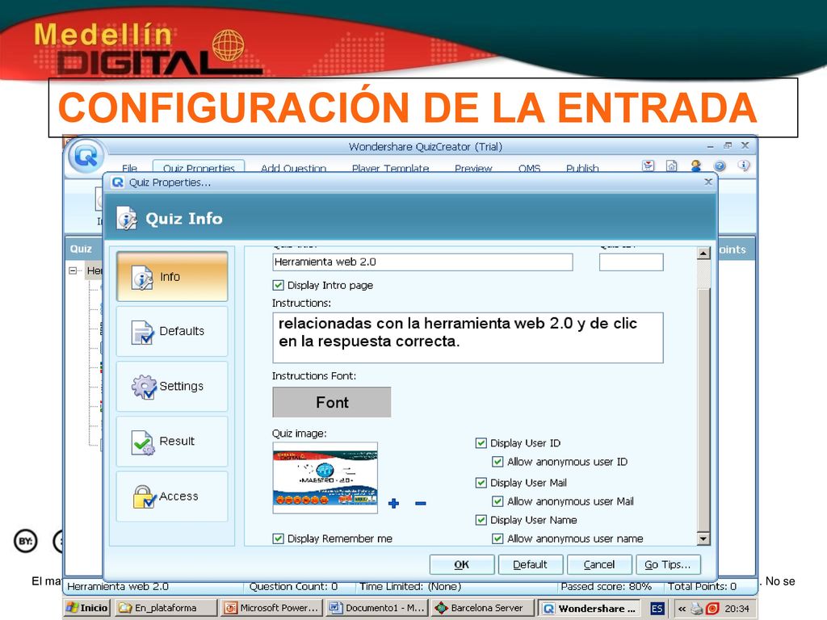Open the Result section
The width and height of the screenshot is (827, 620).
172,442
